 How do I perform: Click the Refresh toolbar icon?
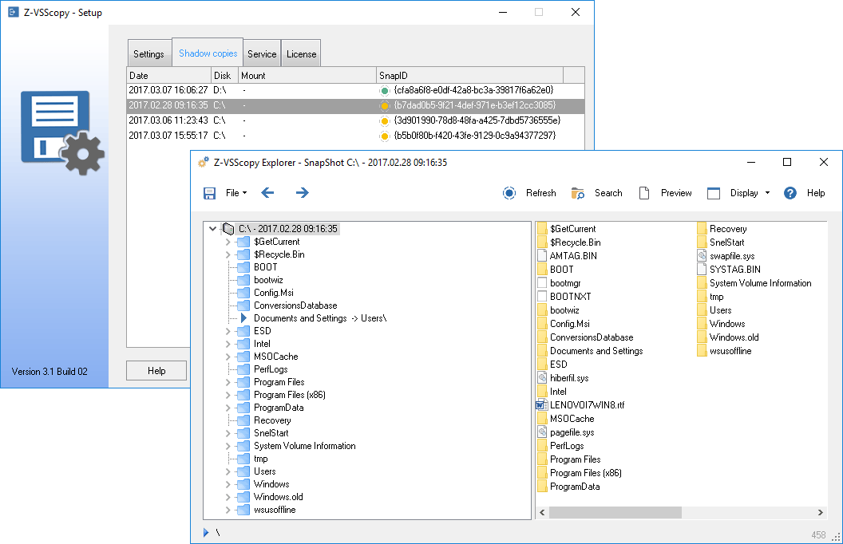(x=509, y=193)
